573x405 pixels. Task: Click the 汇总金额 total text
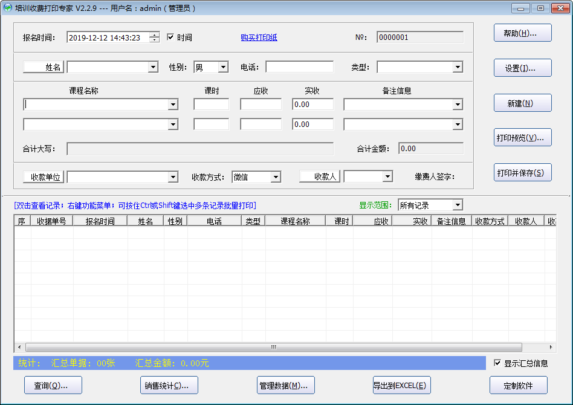pos(172,363)
